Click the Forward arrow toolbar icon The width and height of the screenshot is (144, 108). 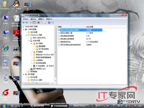click(26, 22)
